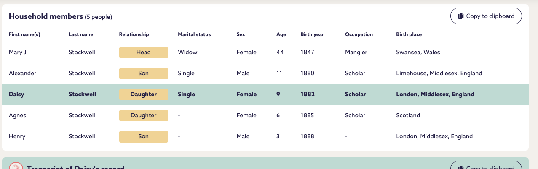Click the Relationship column header
Screen dimensions: 538x169
pyautogui.click(x=134, y=34)
